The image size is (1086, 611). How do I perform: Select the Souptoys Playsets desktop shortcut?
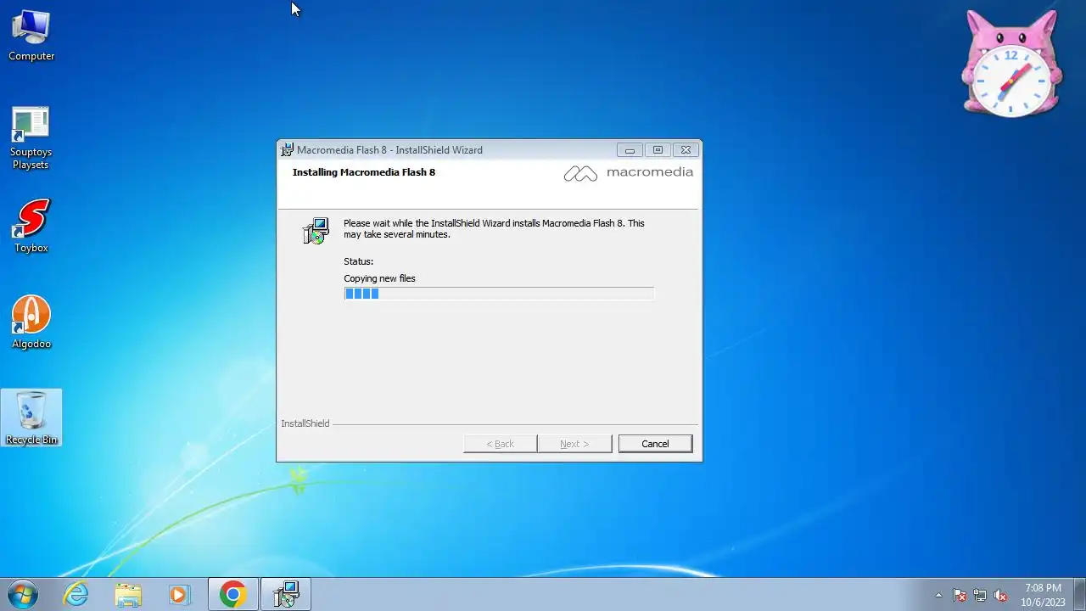pyautogui.click(x=31, y=138)
